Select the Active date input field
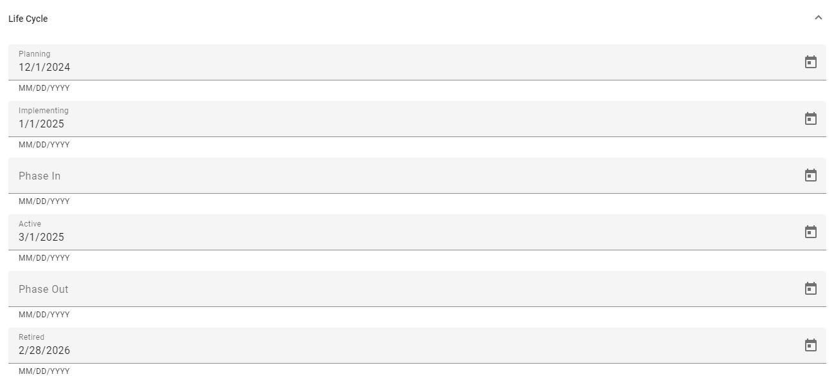The width and height of the screenshot is (834, 381). 386,237
